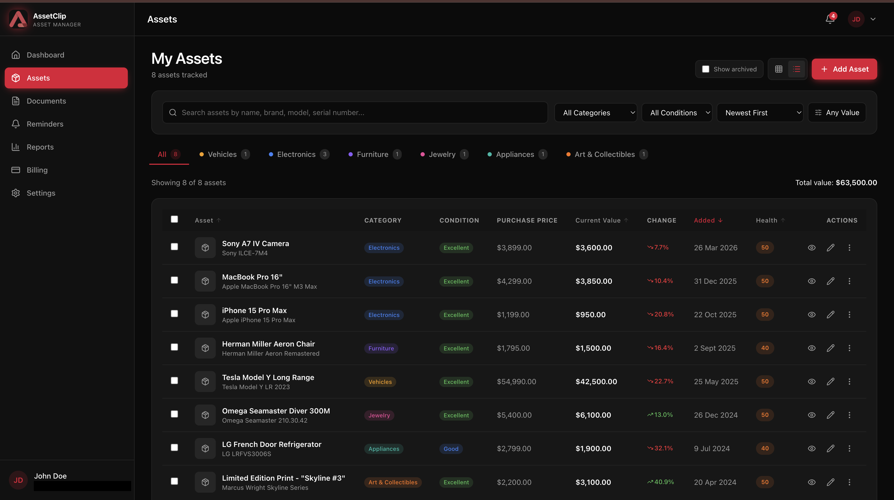View the MacBook Pro 16" asset
Screen dimensions: 894x500
click(x=812, y=281)
